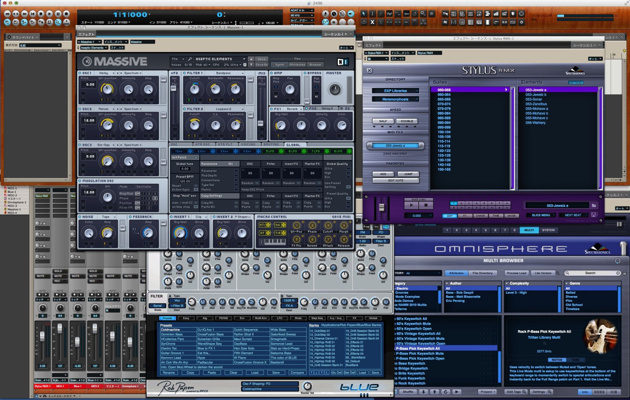
Task: Click the return-to-start transport button
Action: (x=32, y=14)
